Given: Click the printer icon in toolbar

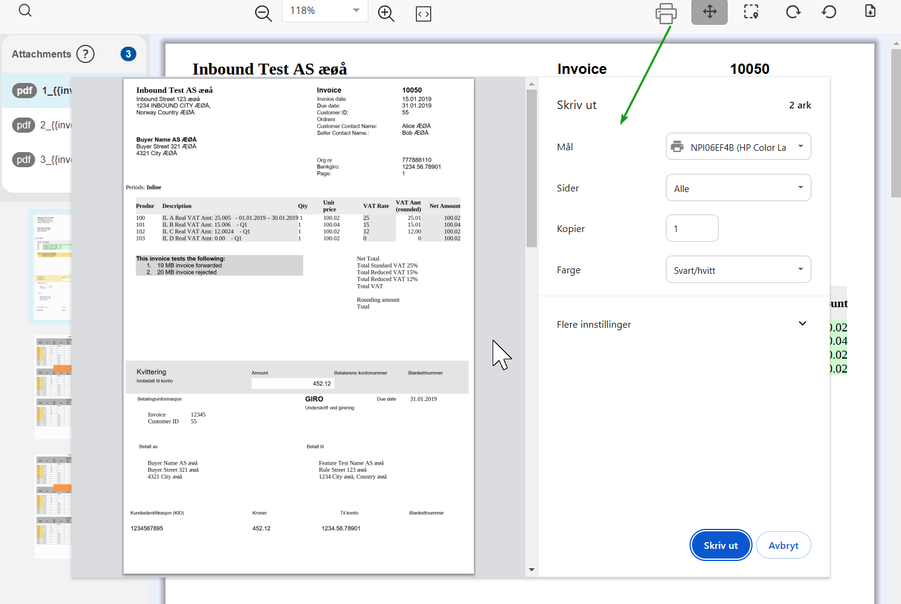Looking at the screenshot, I should point(666,13).
